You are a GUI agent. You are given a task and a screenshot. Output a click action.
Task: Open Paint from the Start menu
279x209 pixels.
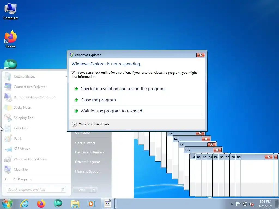pos(17,139)
